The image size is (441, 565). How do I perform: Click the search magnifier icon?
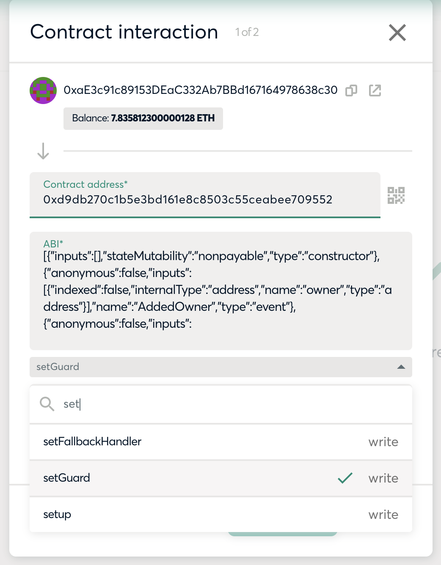(47, 404)
